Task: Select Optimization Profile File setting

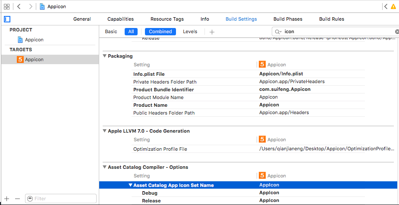Action: coord(160,149)
